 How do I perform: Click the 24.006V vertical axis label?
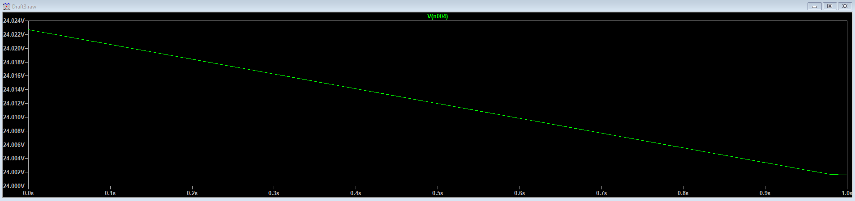pyautogui.click(x=13, y=145)
